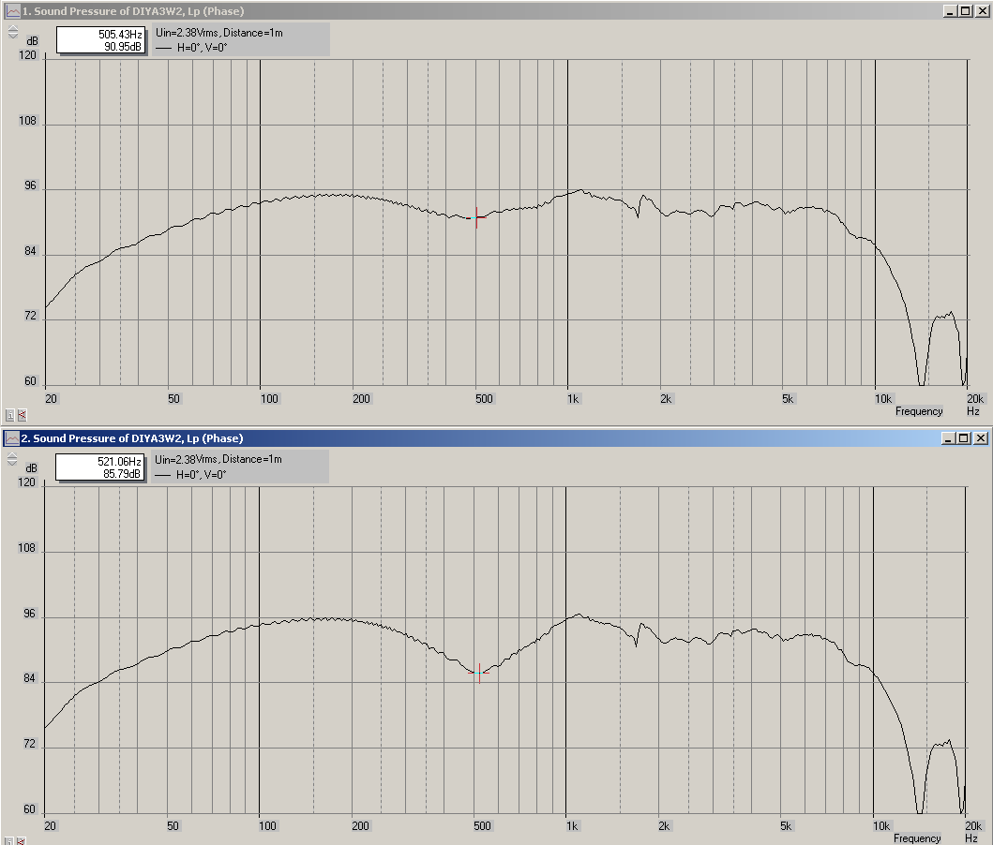Screen dimensions: 993x845
Task: Minimize window 2 Sound Pressure
Action: pos(948,438)
